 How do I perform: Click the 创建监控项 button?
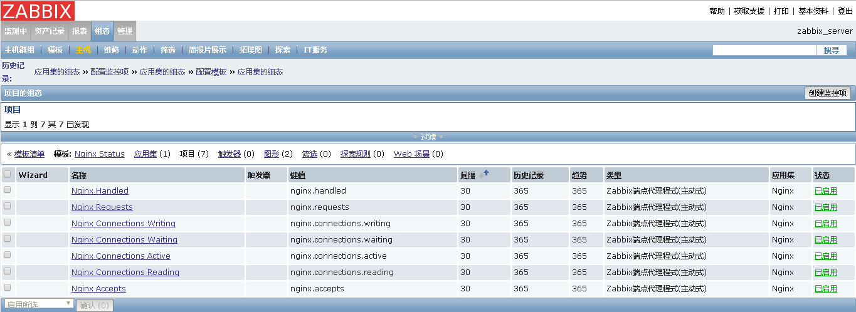tap(828, 93)
